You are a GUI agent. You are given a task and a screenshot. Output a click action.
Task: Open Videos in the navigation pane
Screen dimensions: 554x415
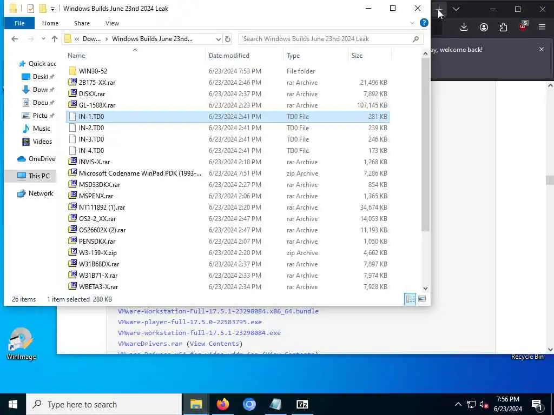pos(37,142)
